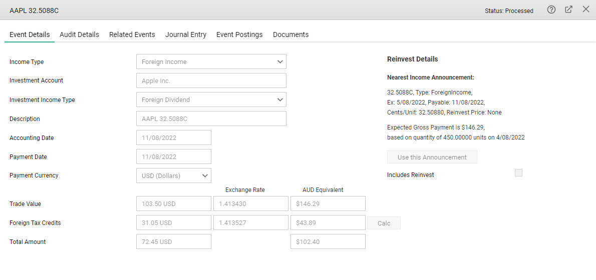
Task: Click the Payment Currency label
Action: (x=34, y=175)
